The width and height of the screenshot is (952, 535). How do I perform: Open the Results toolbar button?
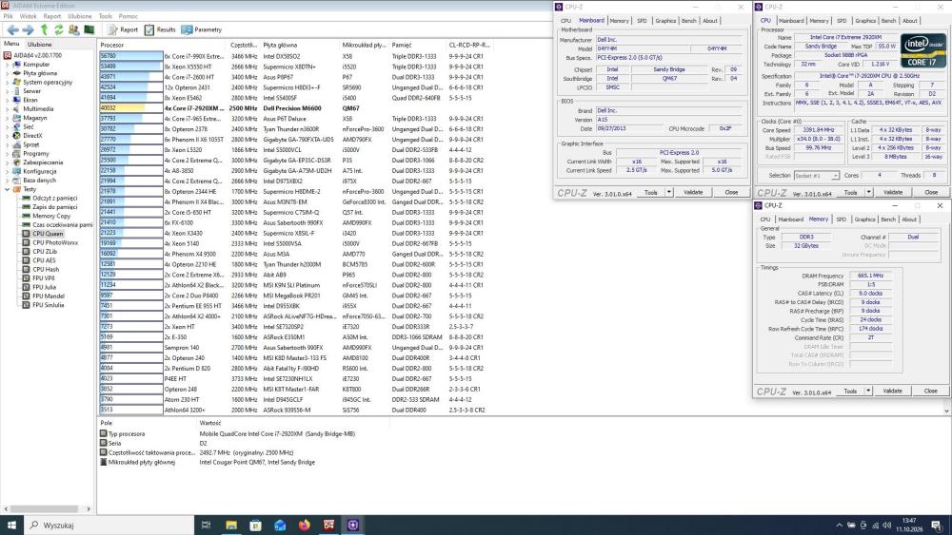[x=160, y=29]
